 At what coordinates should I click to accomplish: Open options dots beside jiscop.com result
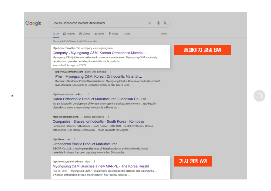pyautogui.click(x=75, y=139)
